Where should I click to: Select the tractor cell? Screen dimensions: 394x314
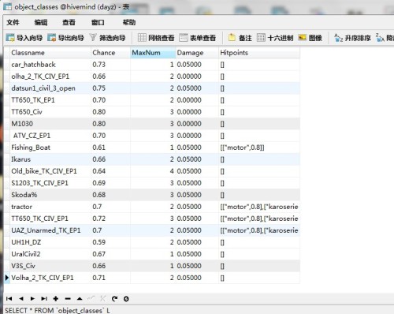pos(50,207)
